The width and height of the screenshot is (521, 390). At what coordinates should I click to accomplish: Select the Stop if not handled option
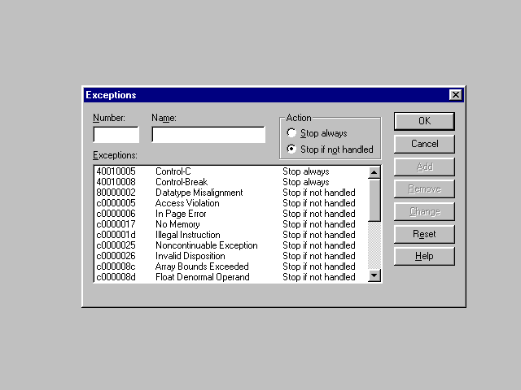tap(292, 149)
